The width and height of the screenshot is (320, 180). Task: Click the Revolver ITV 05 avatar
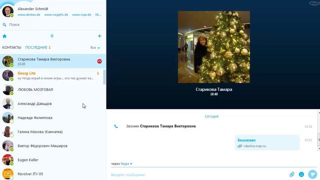8,174
